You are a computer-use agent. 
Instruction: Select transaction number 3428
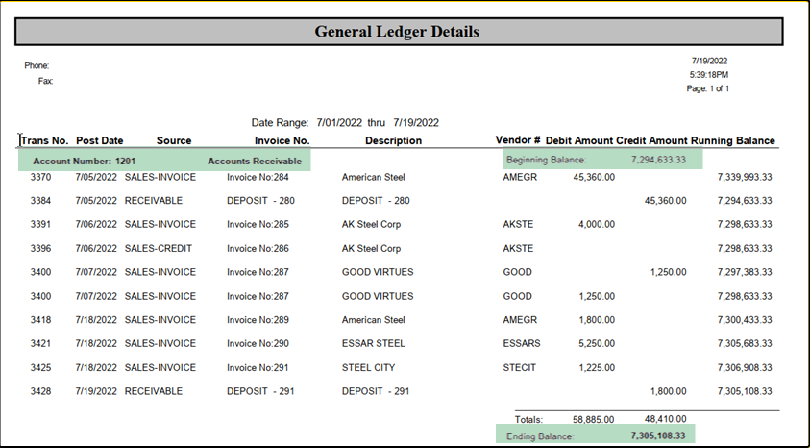[40, 391]
